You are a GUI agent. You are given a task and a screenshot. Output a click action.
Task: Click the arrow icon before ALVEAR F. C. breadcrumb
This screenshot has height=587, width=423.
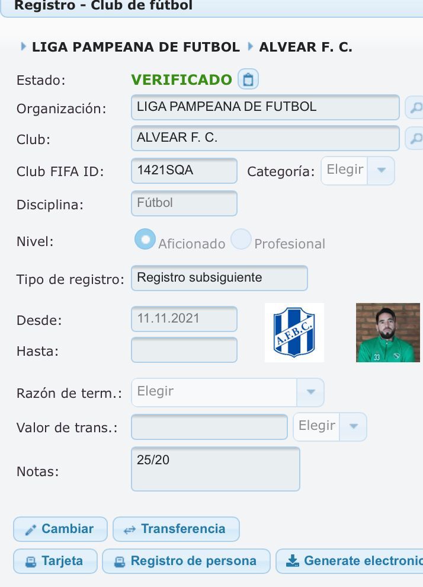pyautogui.click(x=250, y=46)
